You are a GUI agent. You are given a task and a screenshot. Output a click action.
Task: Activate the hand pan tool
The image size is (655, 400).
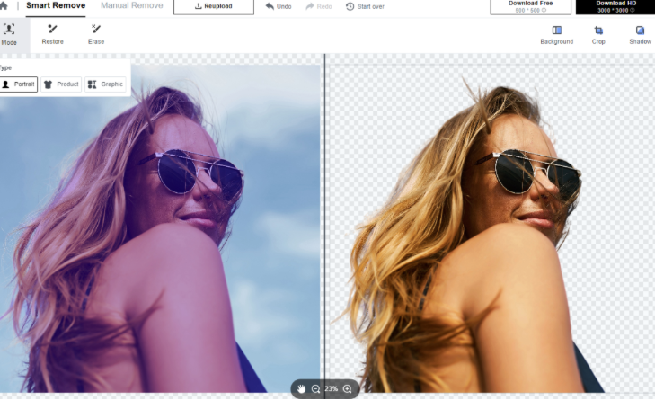[x=302, y=388]
